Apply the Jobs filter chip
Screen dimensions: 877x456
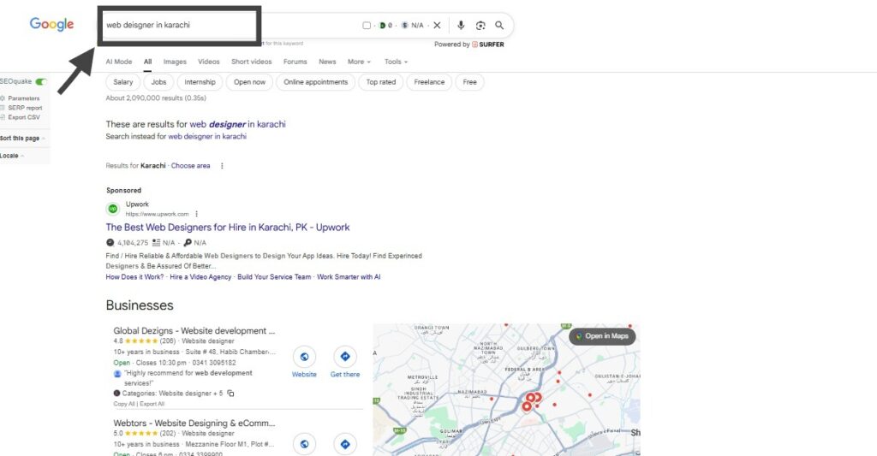[158, 82]
